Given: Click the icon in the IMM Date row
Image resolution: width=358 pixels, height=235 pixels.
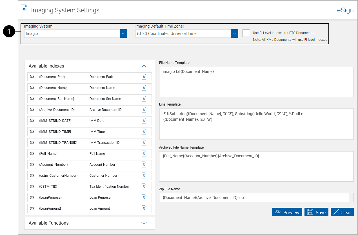Looking at the screenshot, I should tap(144, 121).
